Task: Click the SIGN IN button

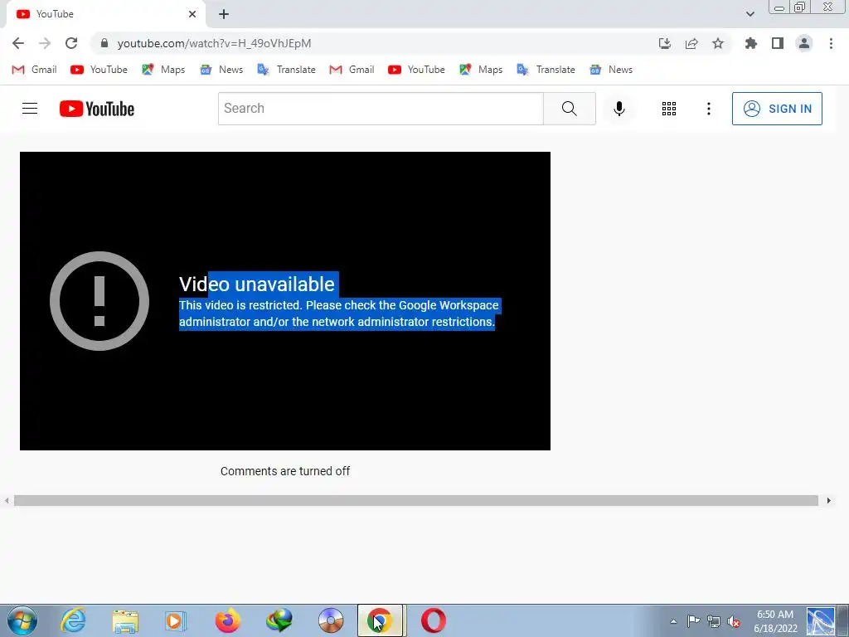Action: pyautogui.click(x=777, y=109)
